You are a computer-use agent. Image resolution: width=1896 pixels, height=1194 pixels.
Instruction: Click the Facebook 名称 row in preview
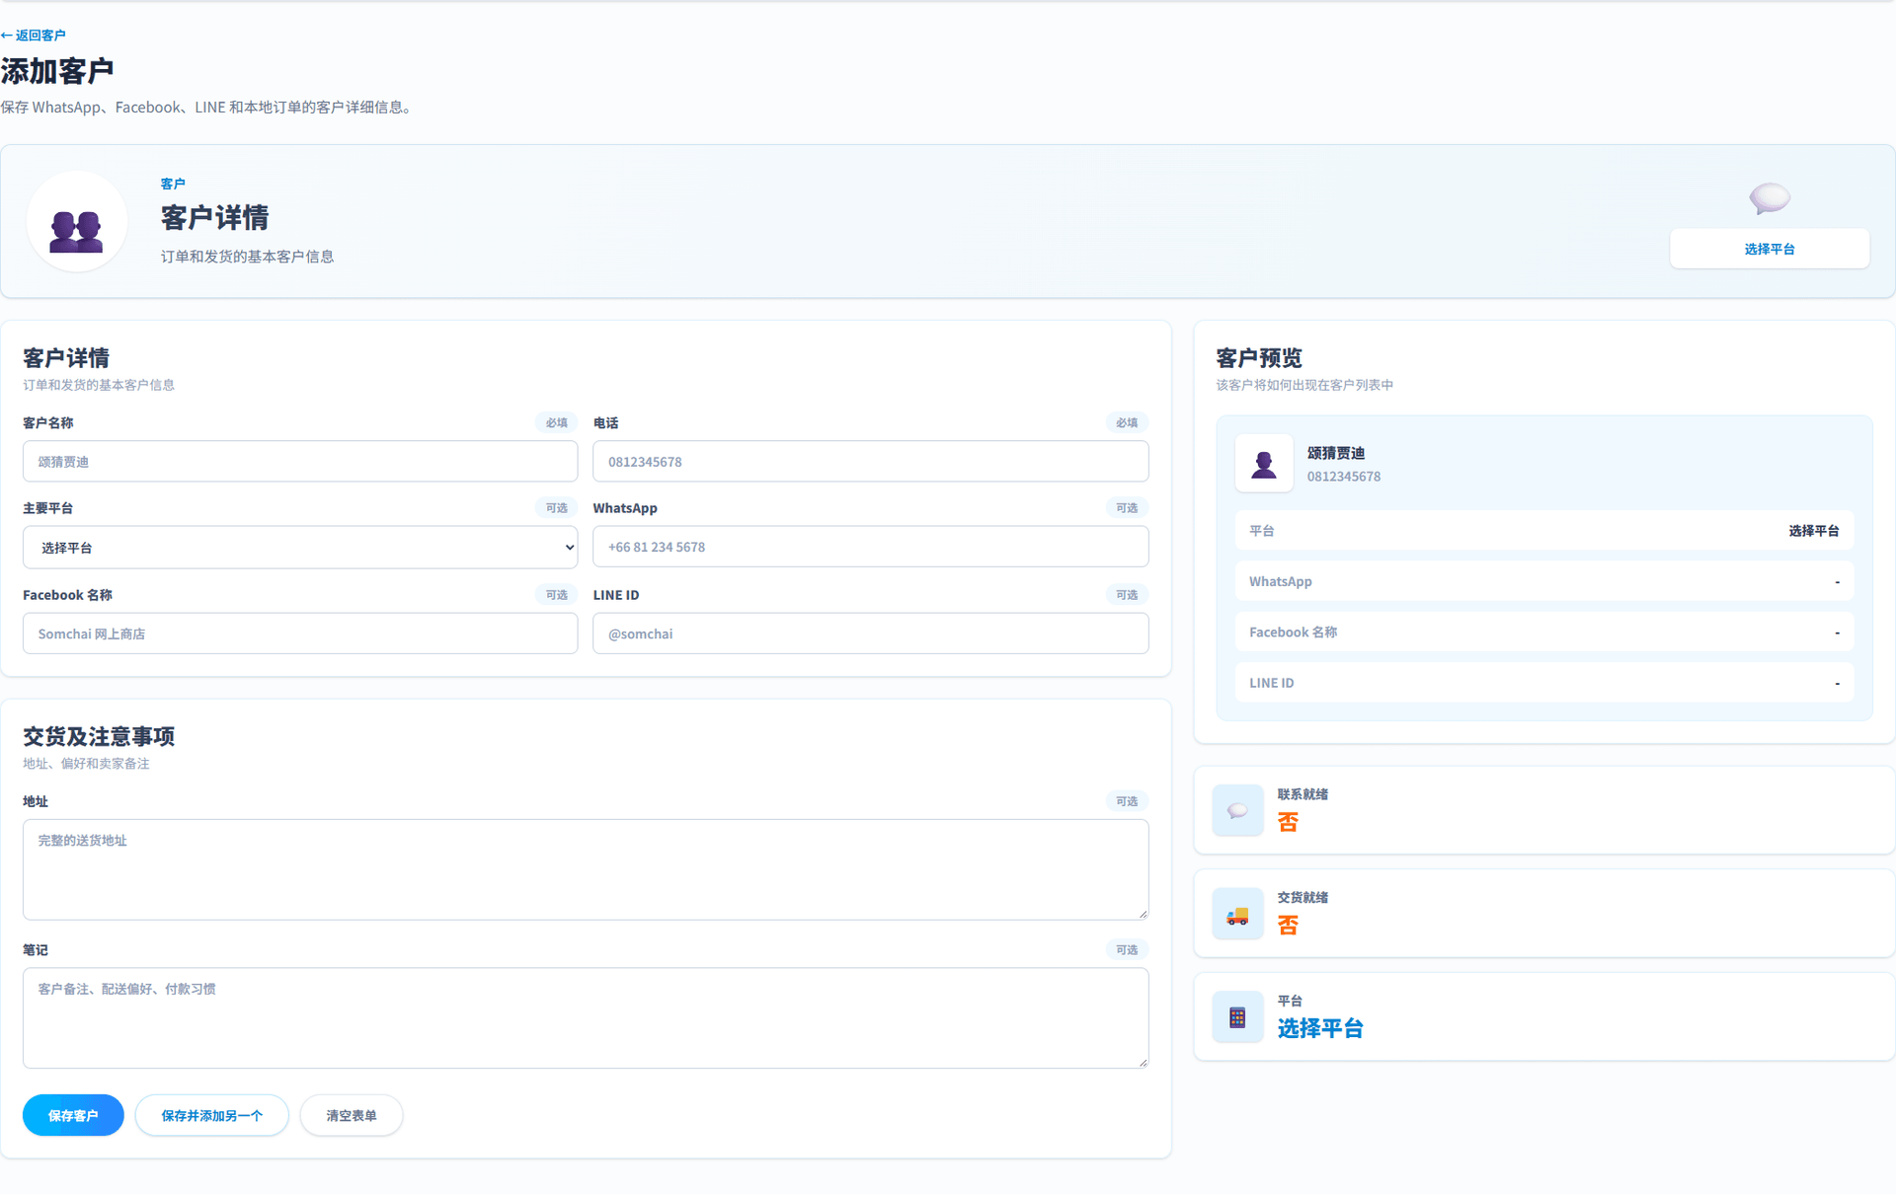pos(1544,632)
